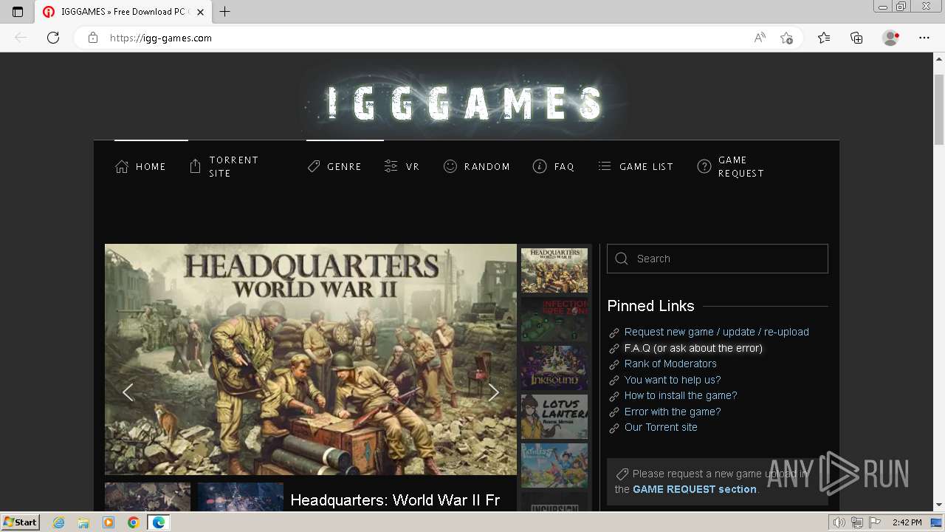Image resolution: width=945 pixels, height=532 pixels.
Task: Launch Internet Explorer from taskbar
Action: point(59,522)
